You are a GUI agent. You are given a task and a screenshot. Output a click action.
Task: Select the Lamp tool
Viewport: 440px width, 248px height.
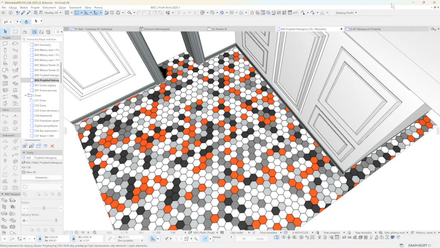pyautogui.click(x=15, y=64)
